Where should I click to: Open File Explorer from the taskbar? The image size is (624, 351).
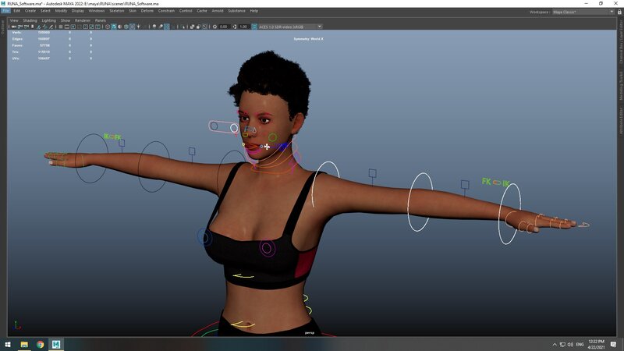[x=24, y=344]
